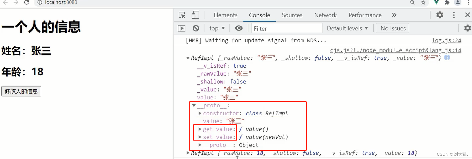Open the zoom indicator in address bar
This screenshot has width=472, height=159.
tap(412, 2)
